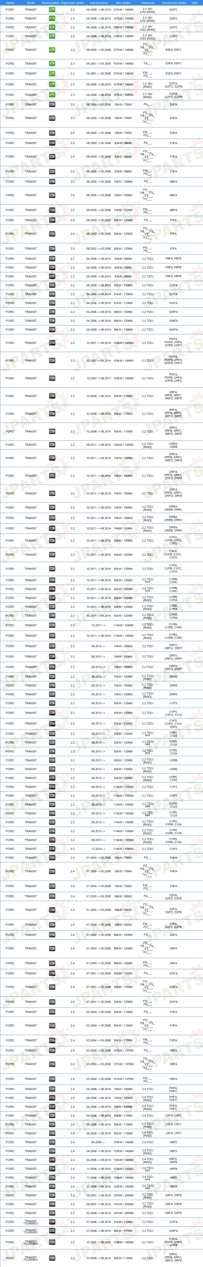The width and height of the screenshot is (203, 1267).
Task: Click ON icon in D4FA row with FA_ _ body
Action: click(52, 935)
